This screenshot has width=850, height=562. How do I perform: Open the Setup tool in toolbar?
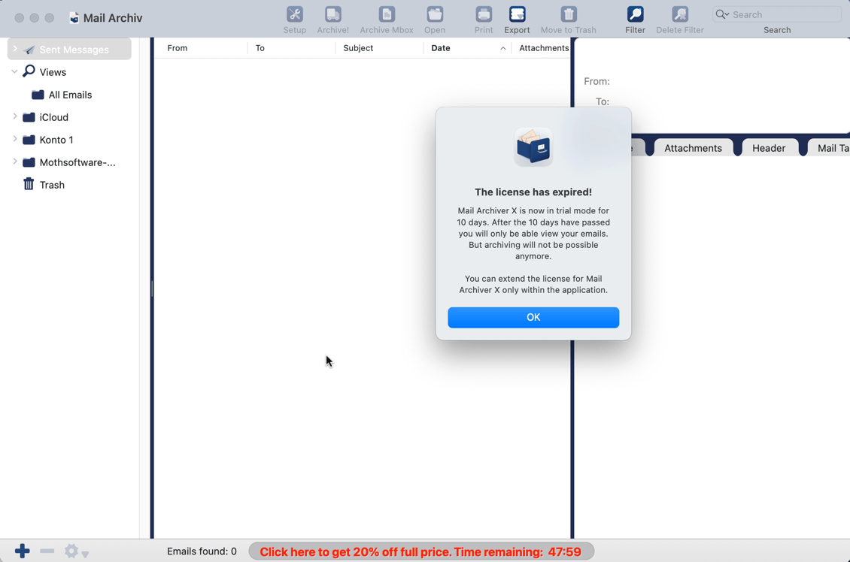(294, 20)
